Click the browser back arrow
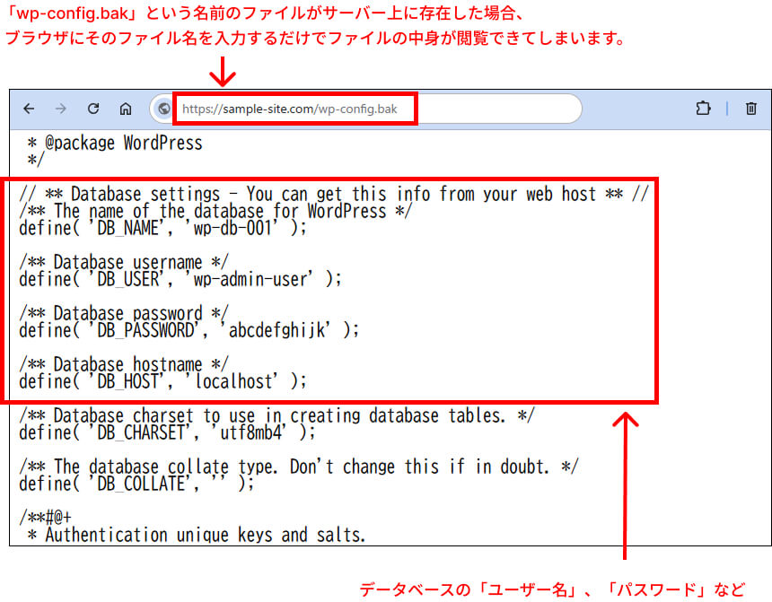772x602 pixels. [29, 109]
